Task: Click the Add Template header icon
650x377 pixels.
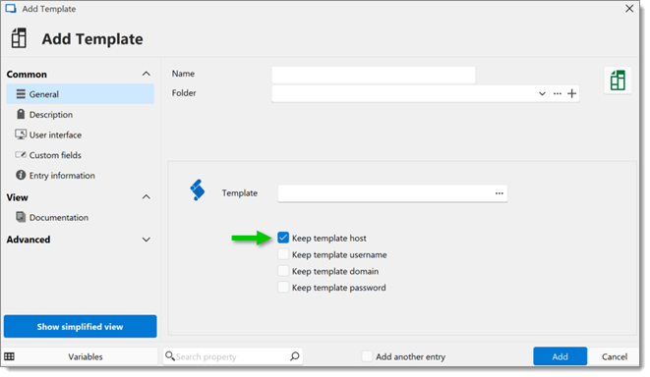Action: 19,38
